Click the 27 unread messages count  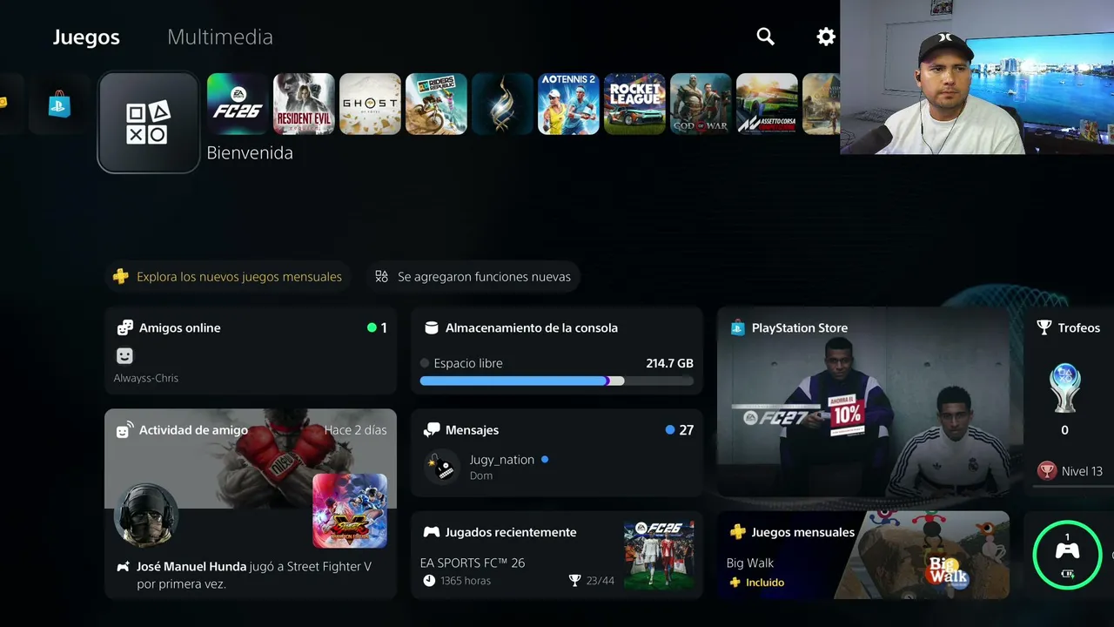(687, 430)
